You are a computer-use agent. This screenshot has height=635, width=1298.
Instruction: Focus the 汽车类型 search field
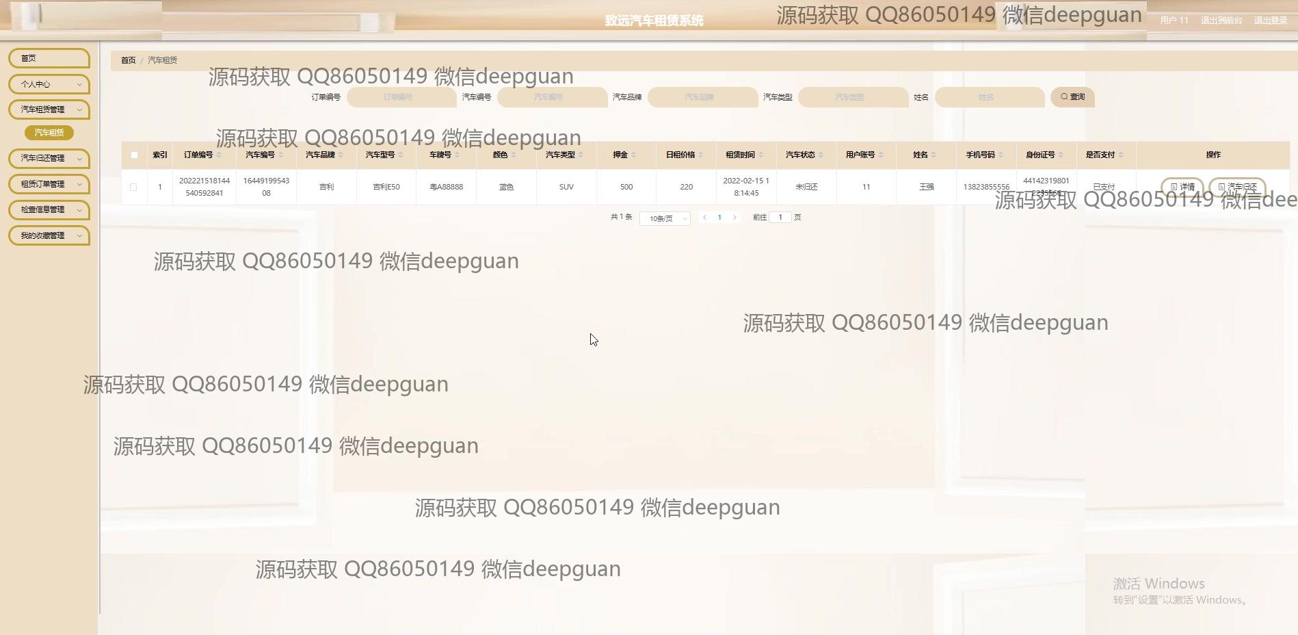(x=853, y=97)
